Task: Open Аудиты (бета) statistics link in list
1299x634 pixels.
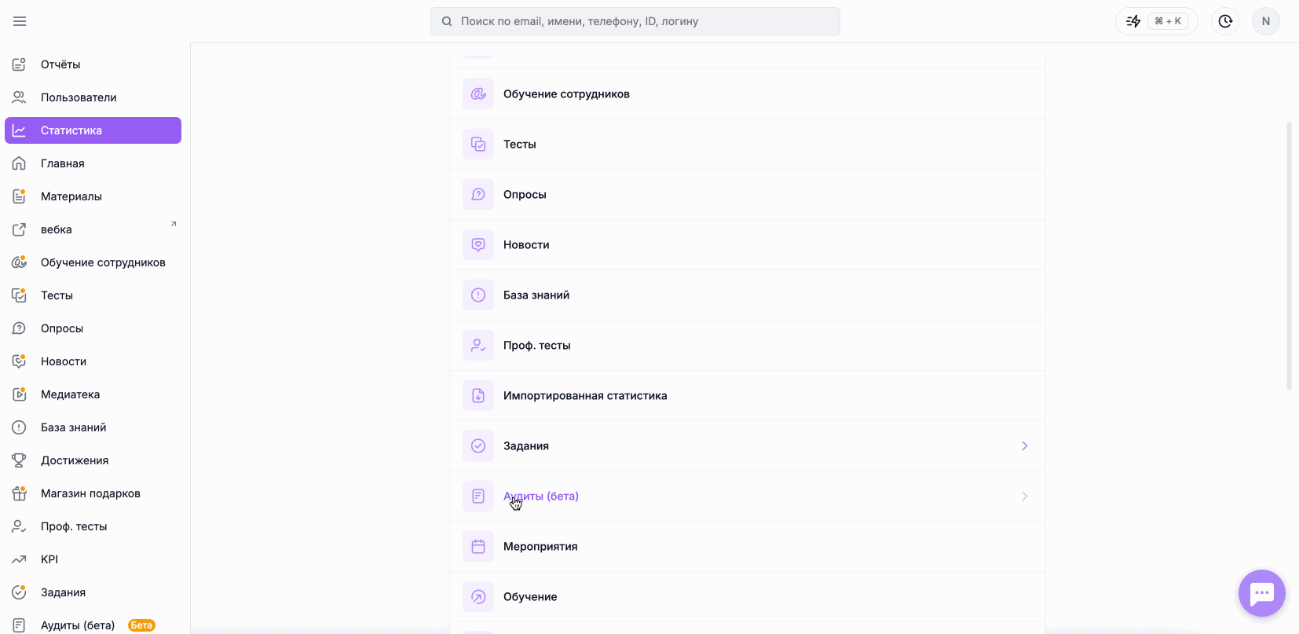Action: (541, 497)
